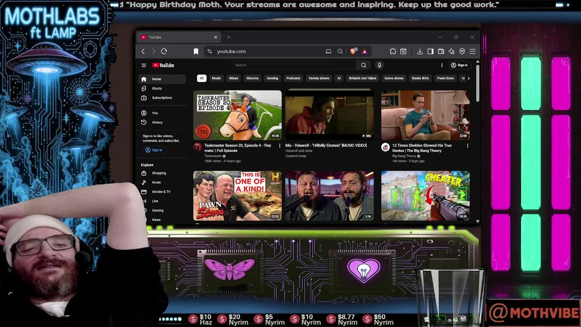
Task: Open options for 12 Times Sheldon video
Action: [x=468, y=146]
